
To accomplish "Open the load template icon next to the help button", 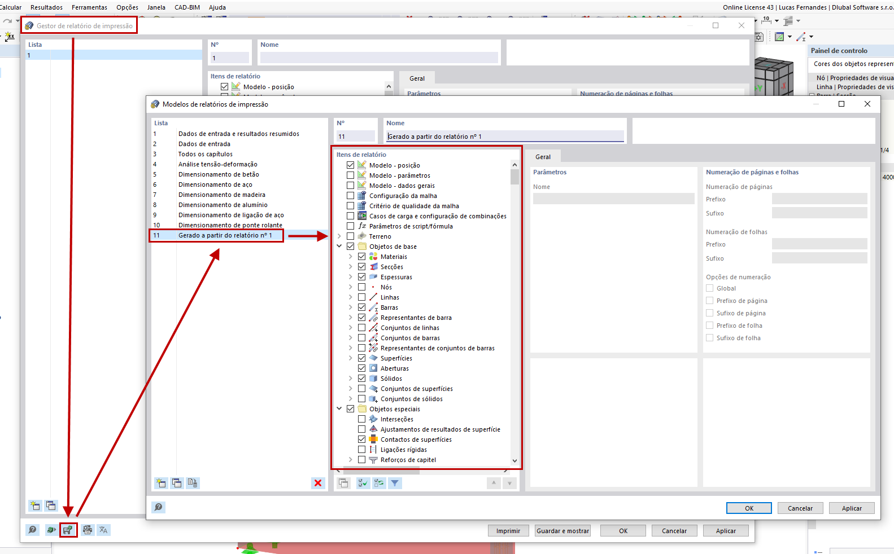I will pos(51,530).
